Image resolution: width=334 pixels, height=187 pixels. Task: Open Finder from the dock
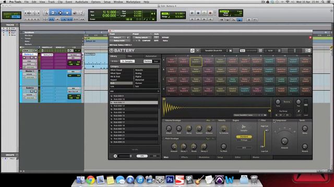(x=80, y=180)
